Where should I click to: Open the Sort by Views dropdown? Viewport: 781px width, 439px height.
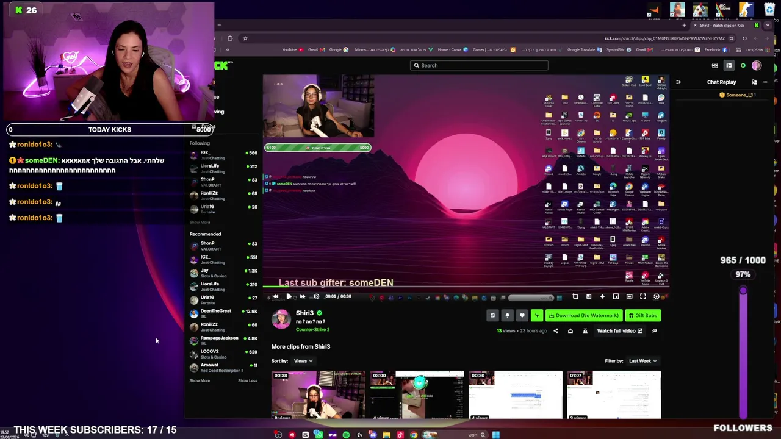tap(303, 361)
